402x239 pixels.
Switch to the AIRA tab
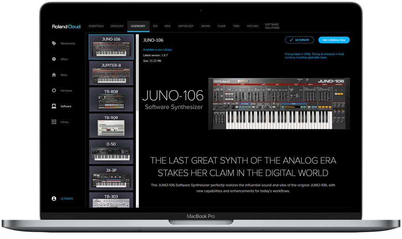pos(167,26)
